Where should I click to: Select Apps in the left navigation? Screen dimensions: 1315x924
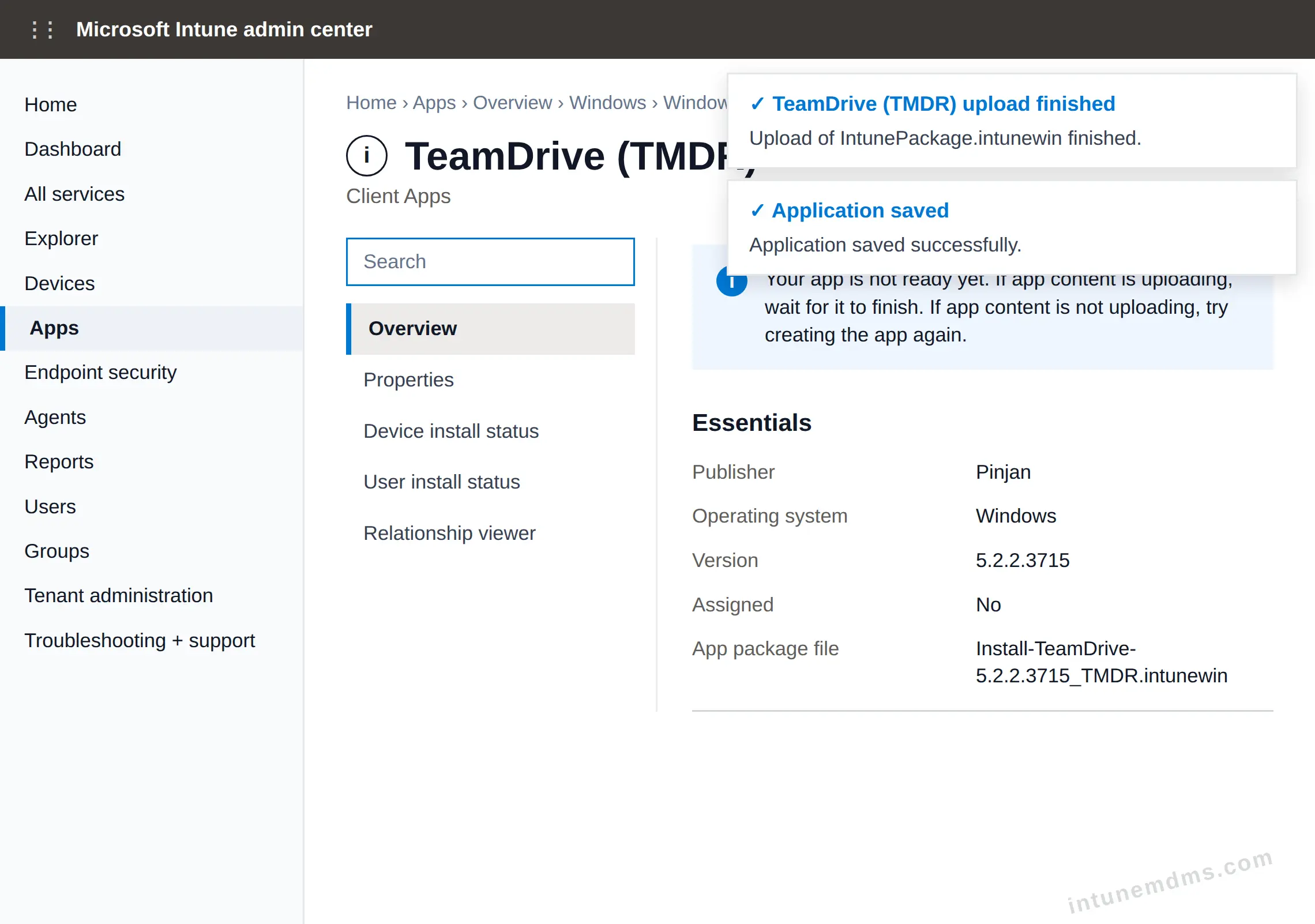point(152,328)
